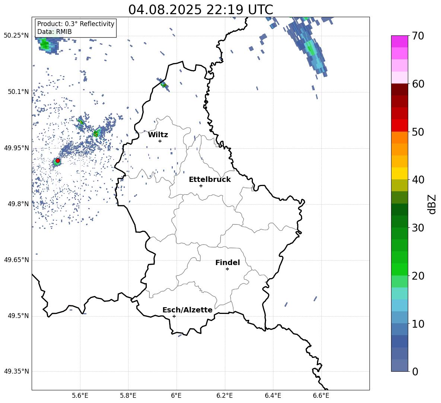Click the Findel city label

point(228,262)
